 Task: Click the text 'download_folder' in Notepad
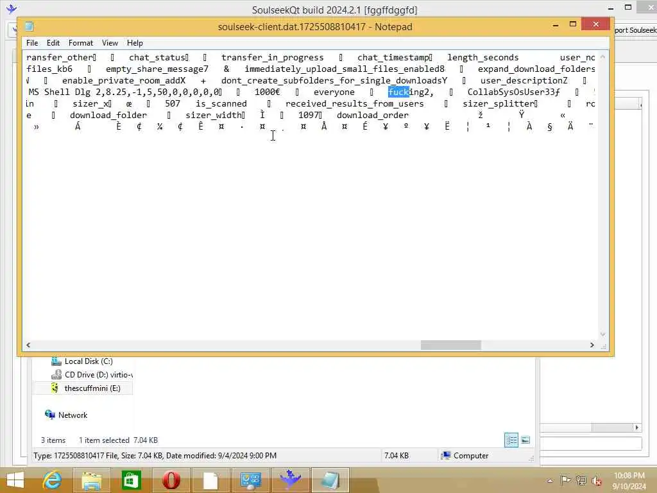pyautogui.click(x=108, y=116)
